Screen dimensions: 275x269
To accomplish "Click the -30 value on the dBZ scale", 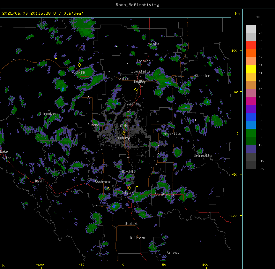I will [x=261, y=169].
